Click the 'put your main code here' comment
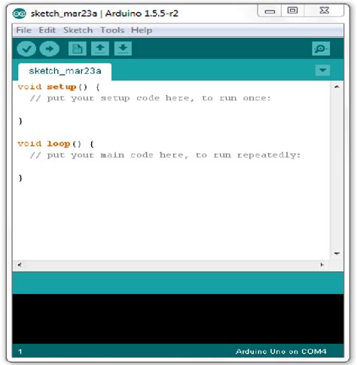This screenshot has height=365, width=357. click(165, 155)
